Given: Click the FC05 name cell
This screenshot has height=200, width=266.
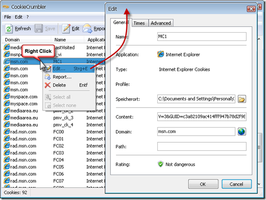Looking at the screenshot, I should [x=59, y=167].
